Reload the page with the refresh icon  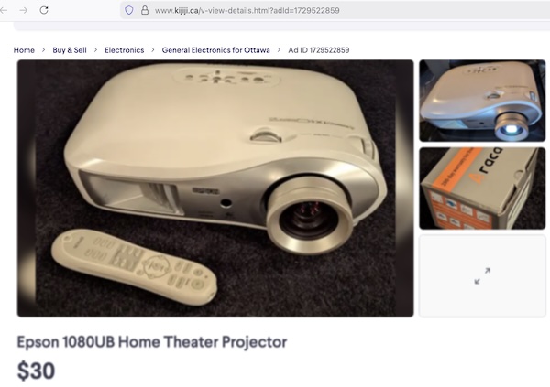[44, 10]
